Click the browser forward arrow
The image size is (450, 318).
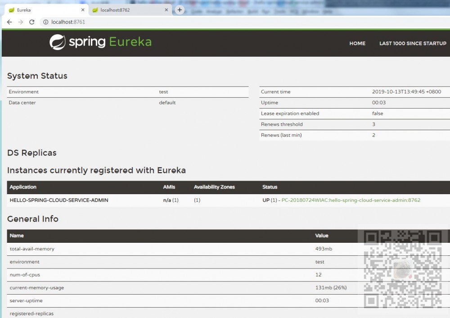21,22
